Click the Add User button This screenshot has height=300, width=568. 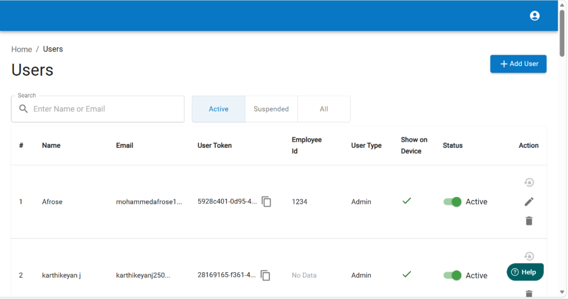(518, 64)
